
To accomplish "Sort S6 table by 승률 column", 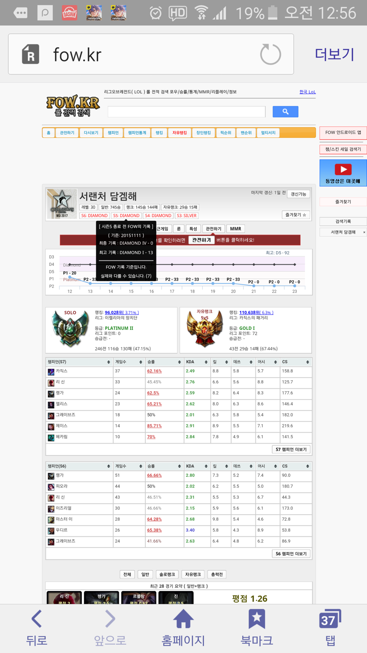I will pos(164,466).
